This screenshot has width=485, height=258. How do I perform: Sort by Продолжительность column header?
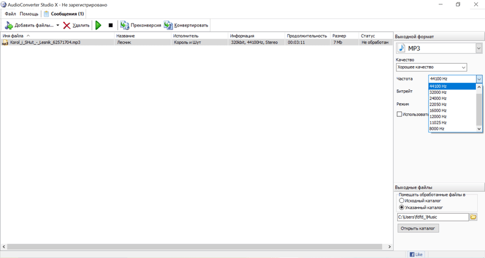click(307, 36)
